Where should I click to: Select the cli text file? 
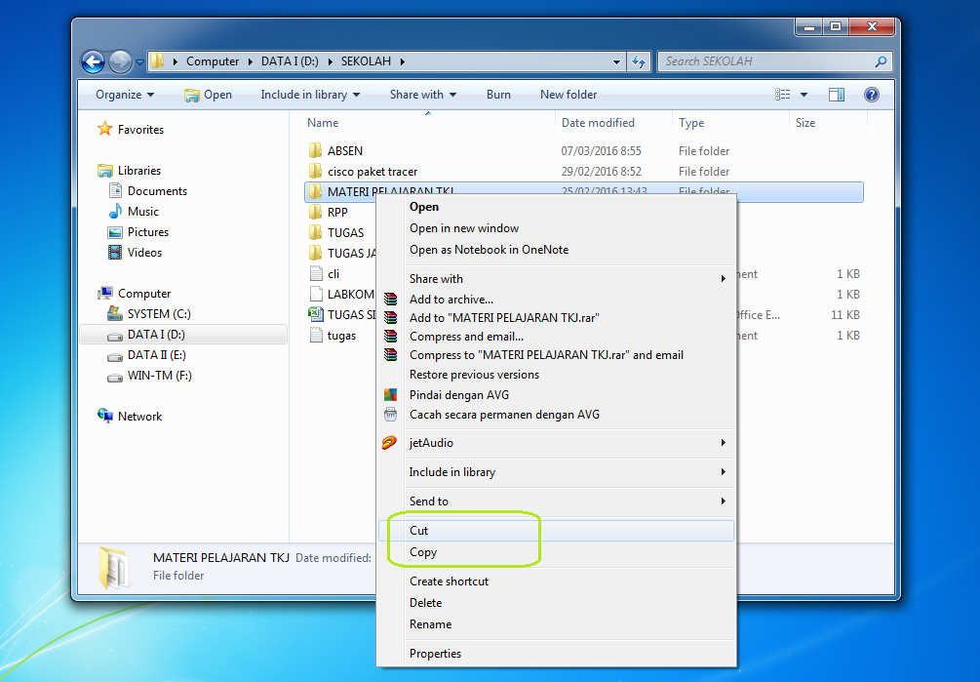point(325,274)
